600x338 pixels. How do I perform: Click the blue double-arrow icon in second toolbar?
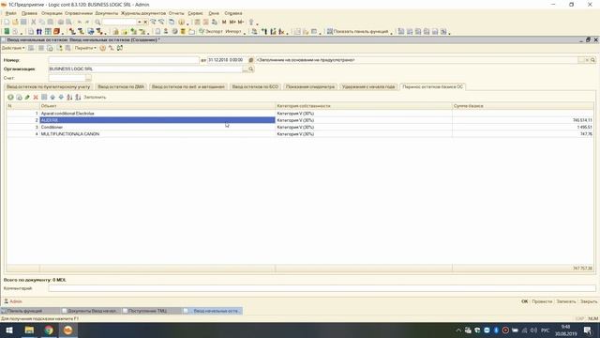[x=39, y=31]
